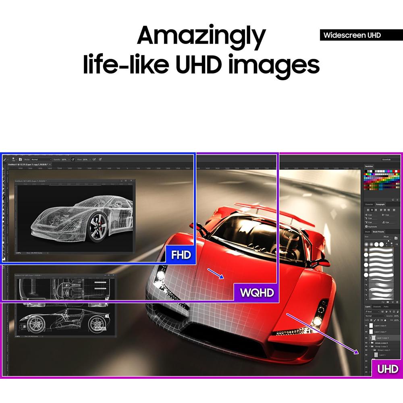Toggle the Hyphenate checkbox
Screen dimensions: 403x403
coord(366,227)
